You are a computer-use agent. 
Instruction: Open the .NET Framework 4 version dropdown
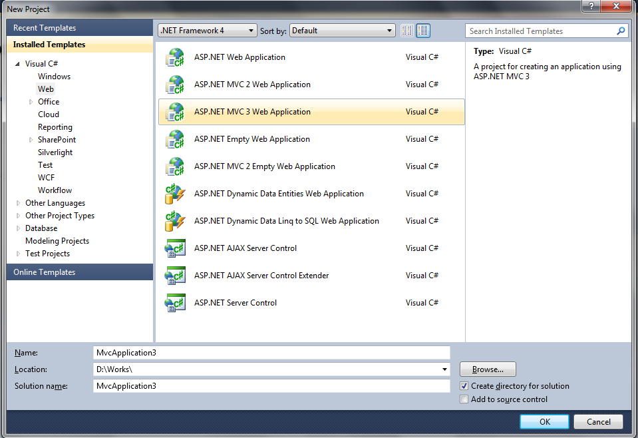tap(208, 31)
